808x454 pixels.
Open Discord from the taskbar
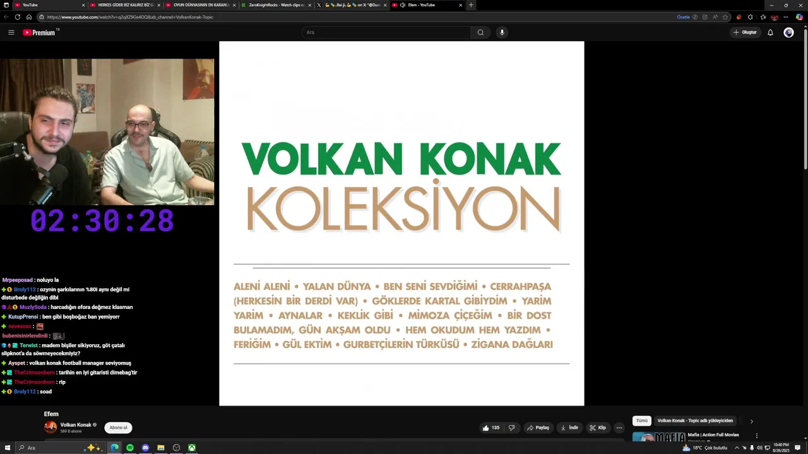pos(145,448)
